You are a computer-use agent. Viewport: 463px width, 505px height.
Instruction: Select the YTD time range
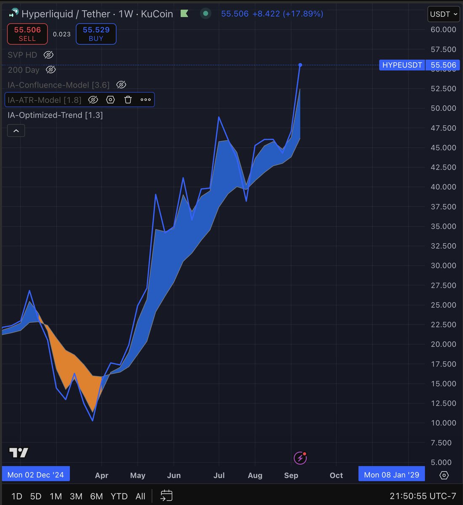click(x=119, y=496)
